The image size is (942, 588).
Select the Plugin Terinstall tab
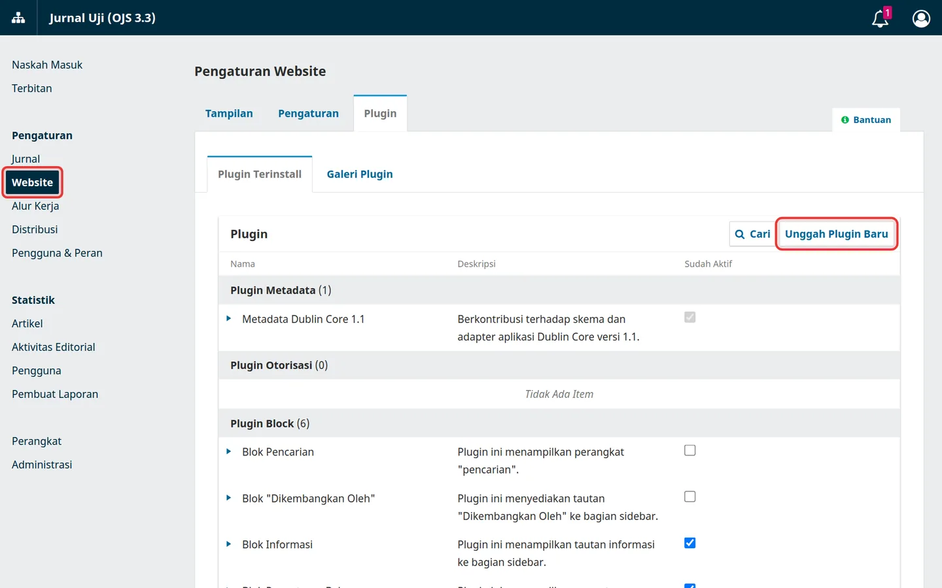click(x=260, y=174)
